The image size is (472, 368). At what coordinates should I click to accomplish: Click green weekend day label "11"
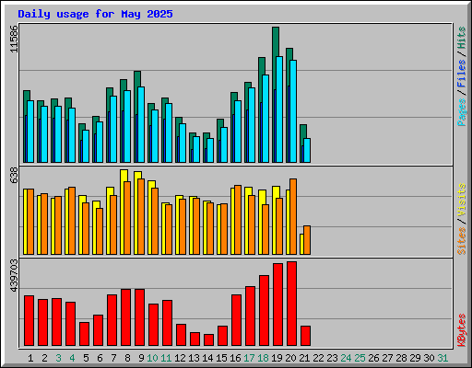coord(166,358)
